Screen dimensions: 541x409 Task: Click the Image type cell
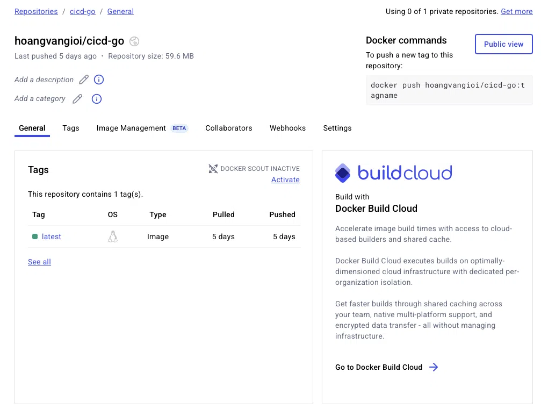(x=158, y=237)
